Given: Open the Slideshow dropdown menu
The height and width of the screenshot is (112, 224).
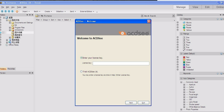Looking at the screenshot, I should pyautogui.click(x=61, y=11).
